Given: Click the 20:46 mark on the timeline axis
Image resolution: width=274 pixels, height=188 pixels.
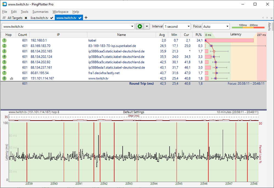Looking at the screenshot, I should [204, 184].
